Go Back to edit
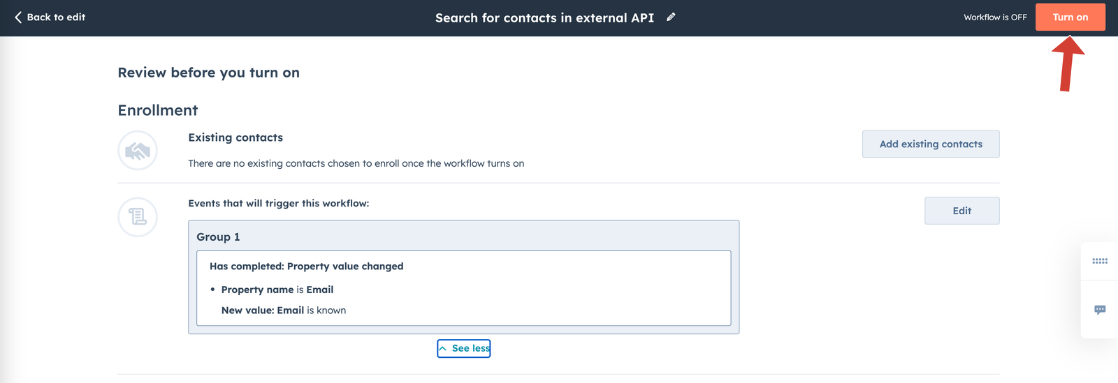The width and height of the screenshot is (1118, 383). pyautogui.click(x=55, y=17)
